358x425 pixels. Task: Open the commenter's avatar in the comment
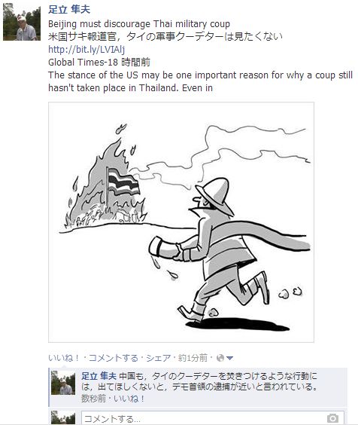click(63, 383)
